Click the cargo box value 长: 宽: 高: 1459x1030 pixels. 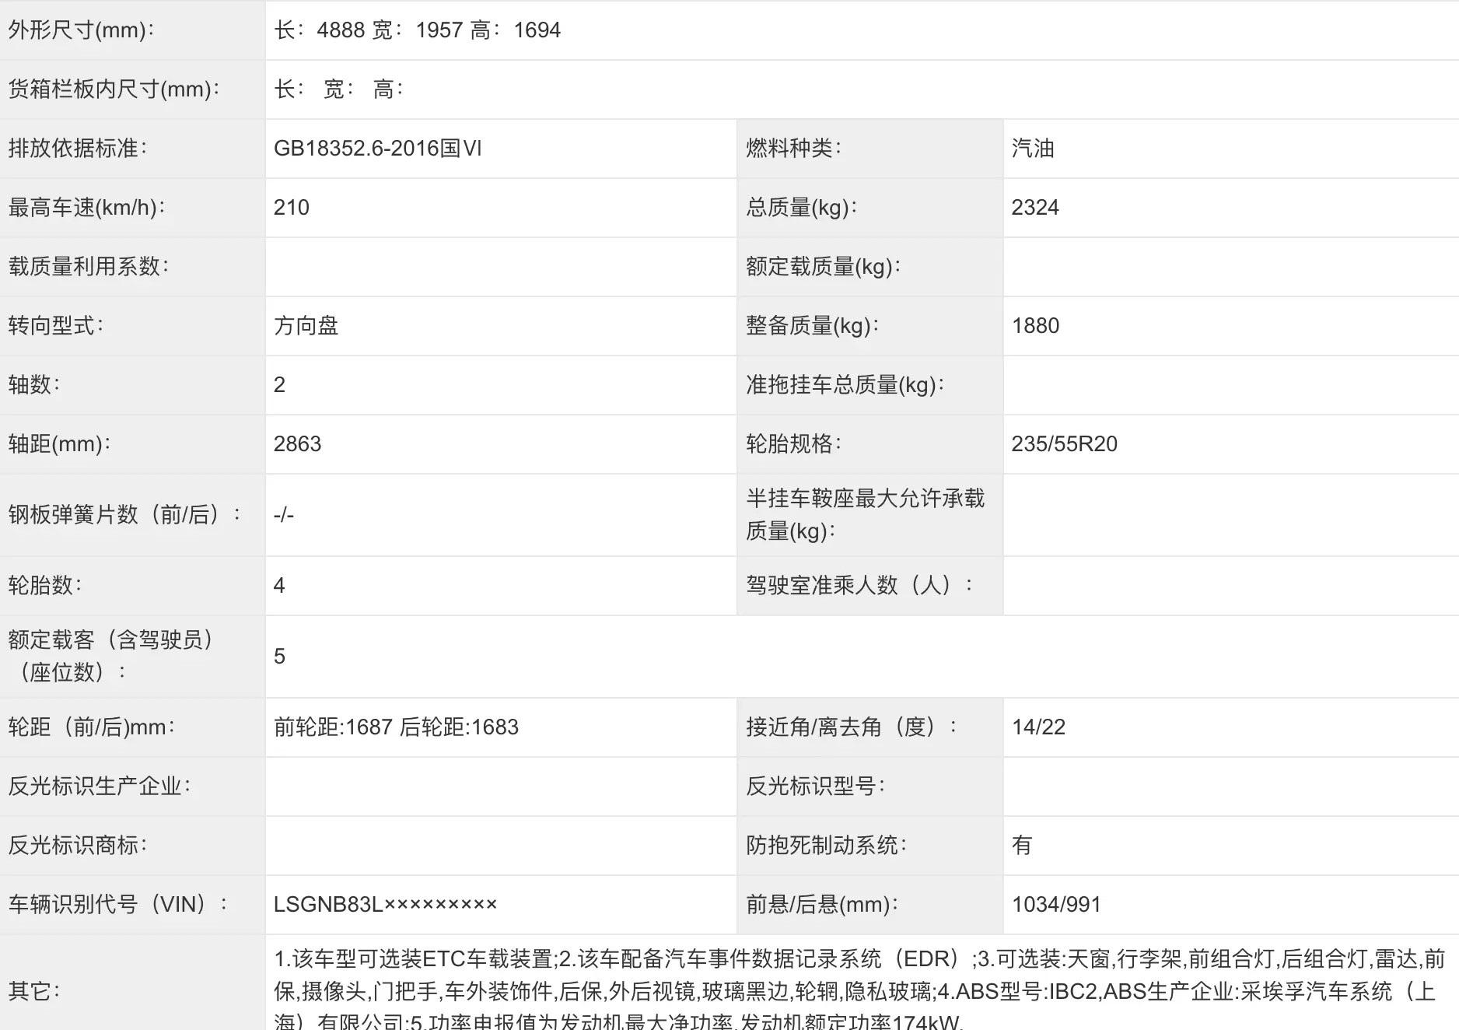(x=339, y=89)
